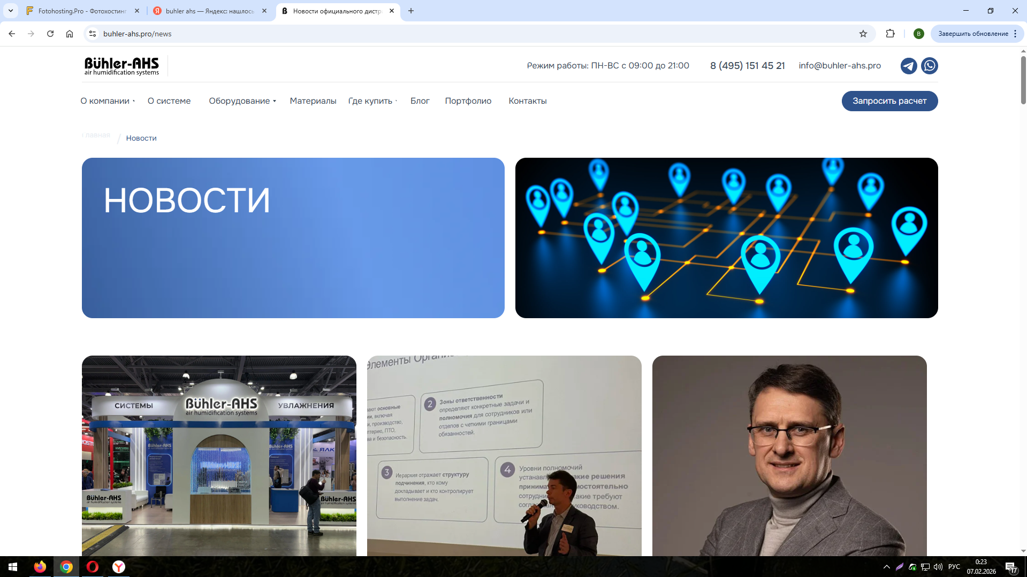Email info@buhler-ahs.pro
The height and width of the screenshot is (577, 1027).
click(x=840, y=66)
